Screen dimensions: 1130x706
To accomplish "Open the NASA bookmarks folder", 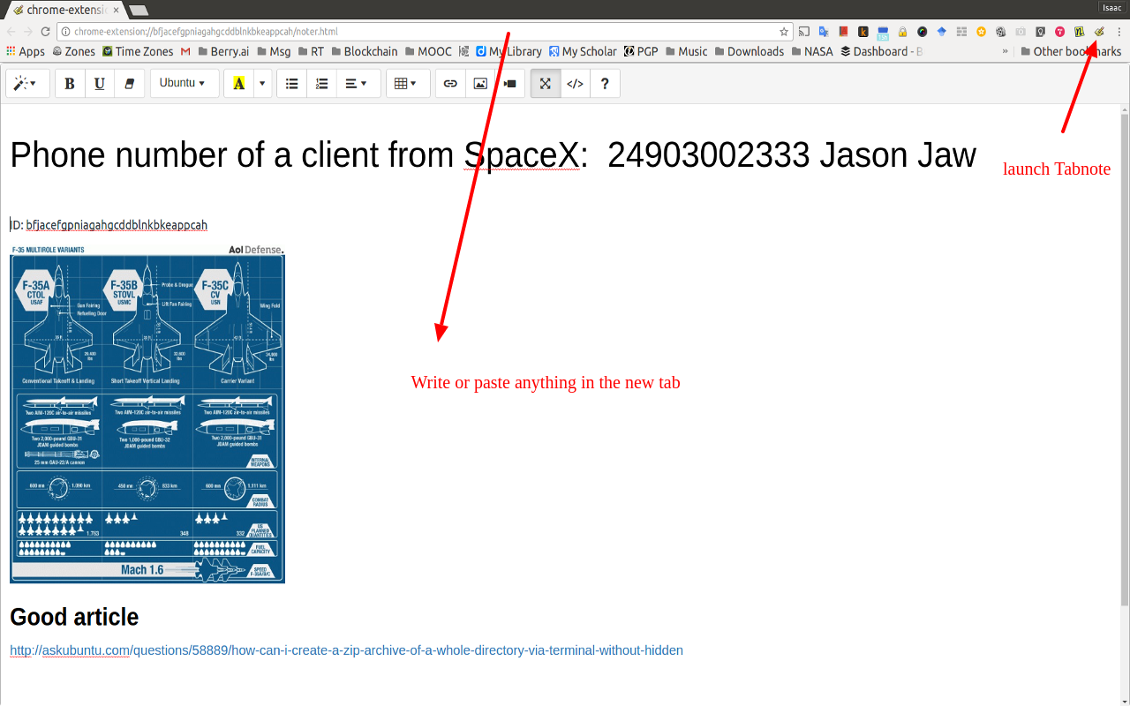I will (812, 51).
